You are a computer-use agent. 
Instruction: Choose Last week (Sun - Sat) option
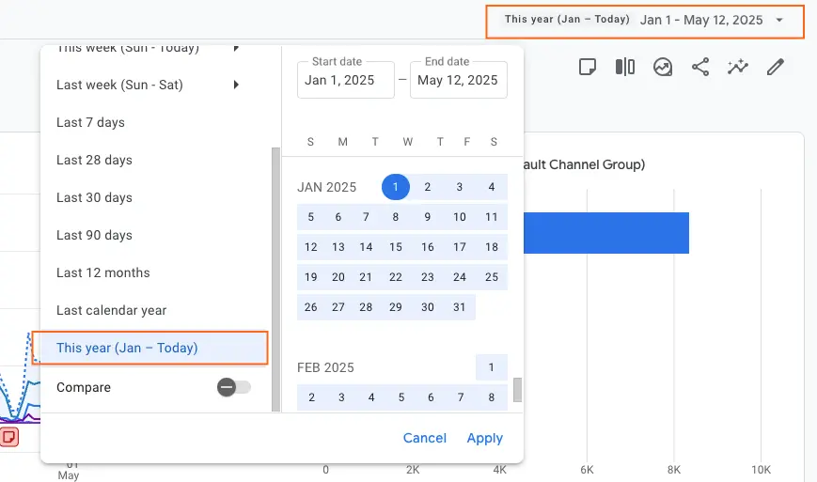119,85
